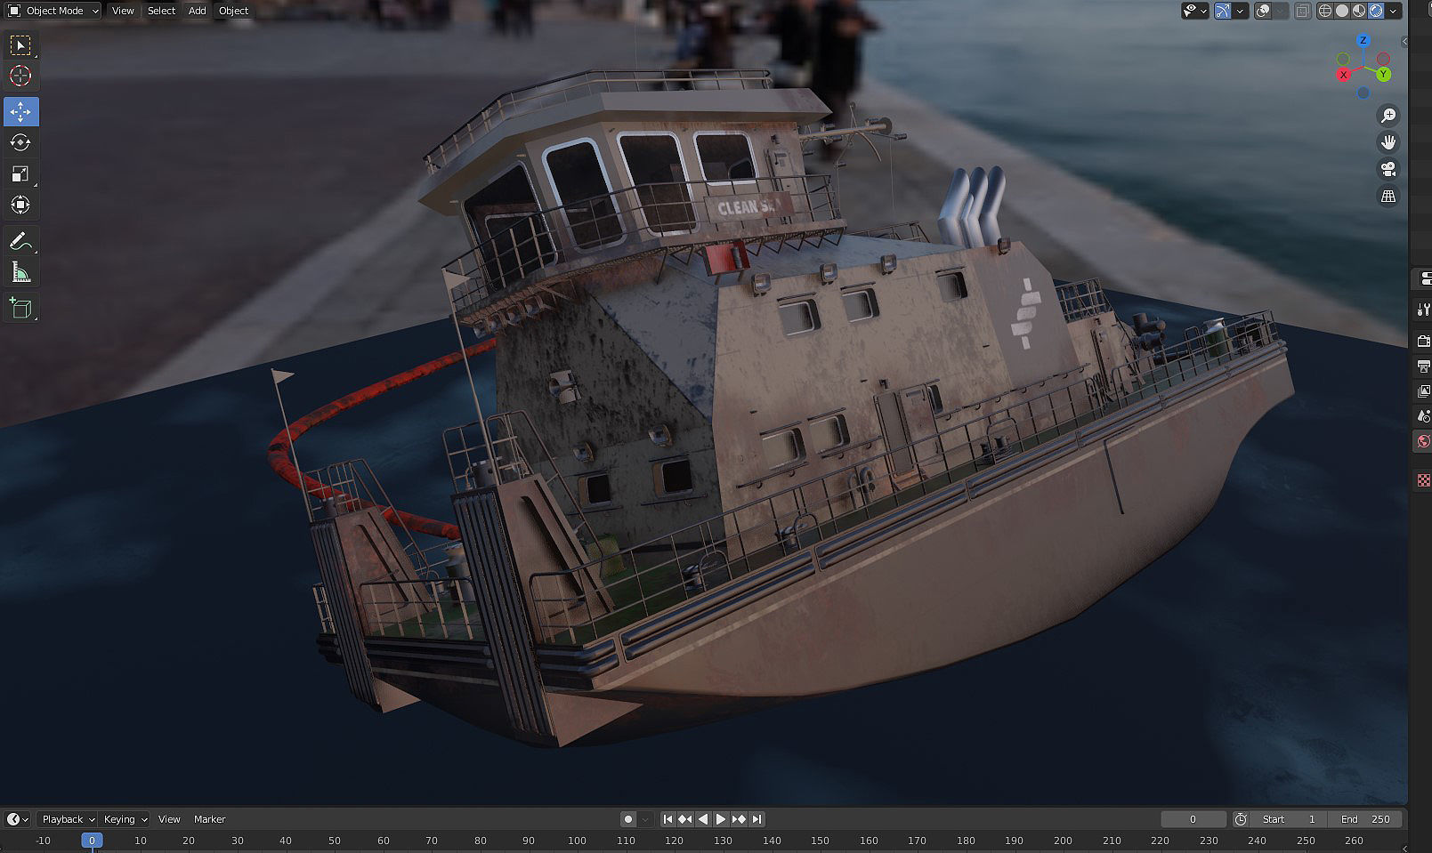This screenshot has width=1432, height=853.
Task: Toggle camera view with camera icon
Action: pos(1388,169)
